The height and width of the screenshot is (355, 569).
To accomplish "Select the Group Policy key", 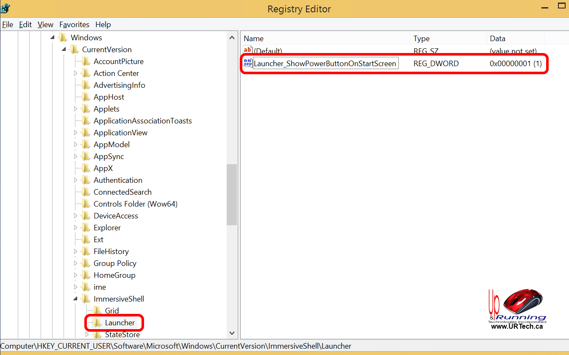I will 115,263.
